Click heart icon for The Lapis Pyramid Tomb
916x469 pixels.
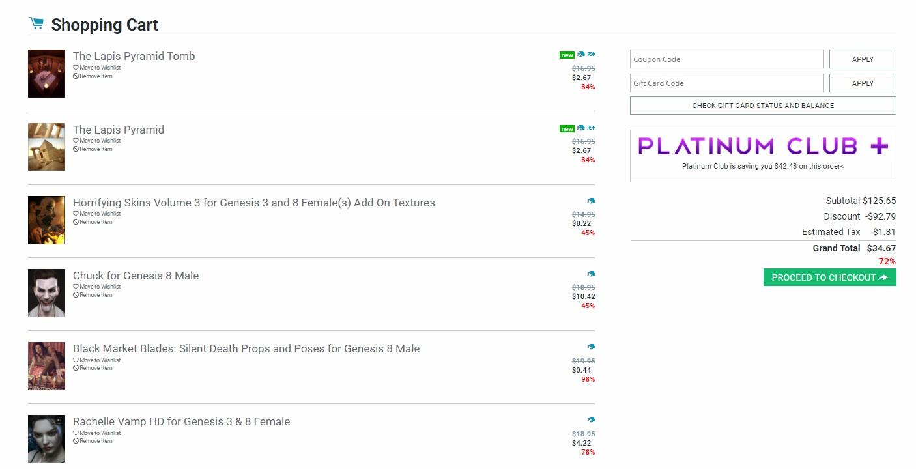[x=76, y=68]
